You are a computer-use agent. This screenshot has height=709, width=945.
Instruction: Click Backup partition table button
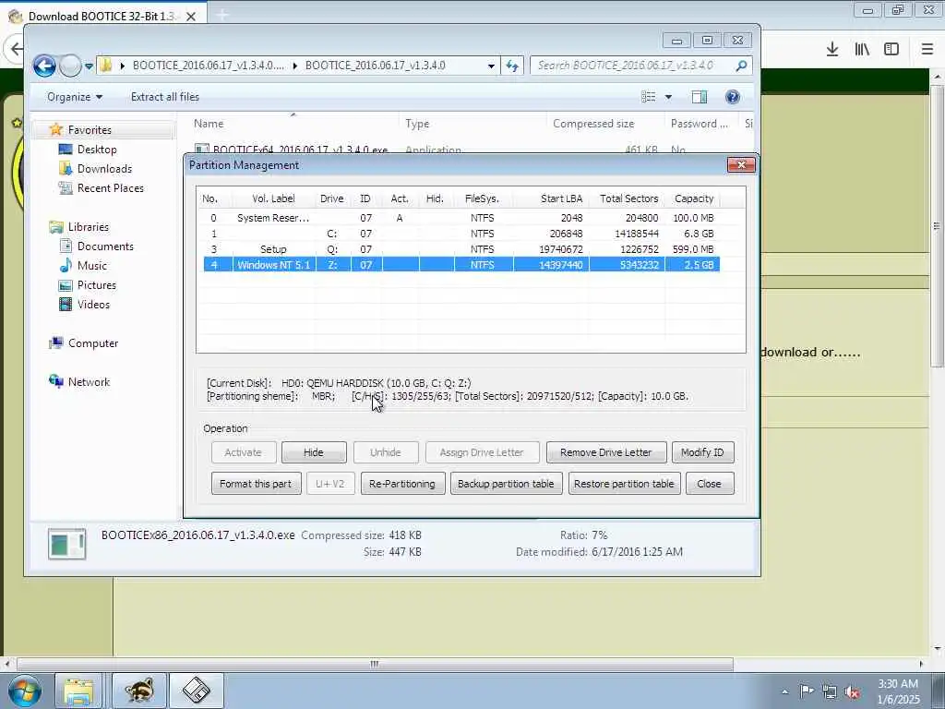pos(506,484)
